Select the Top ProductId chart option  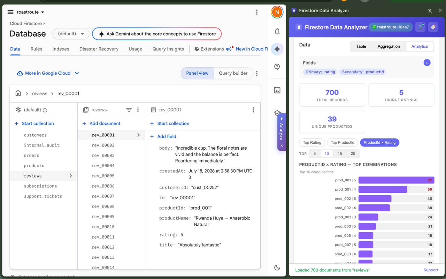click(x=342, y=142)
